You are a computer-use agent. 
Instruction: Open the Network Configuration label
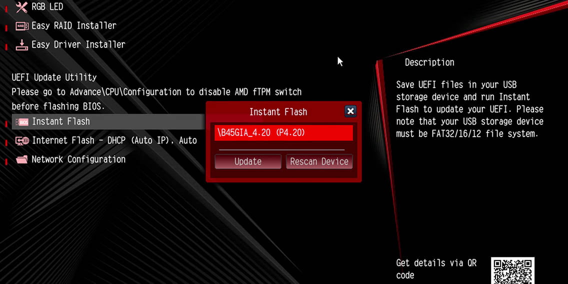78,159
